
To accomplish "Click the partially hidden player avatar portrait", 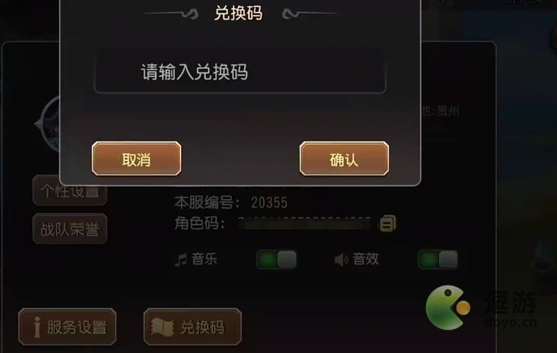I will point(49,124).
